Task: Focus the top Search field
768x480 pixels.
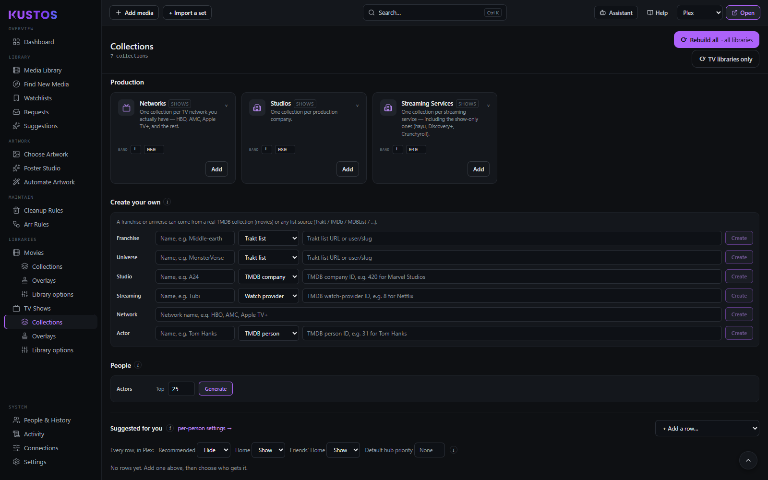Action: [x=434, y=13]
